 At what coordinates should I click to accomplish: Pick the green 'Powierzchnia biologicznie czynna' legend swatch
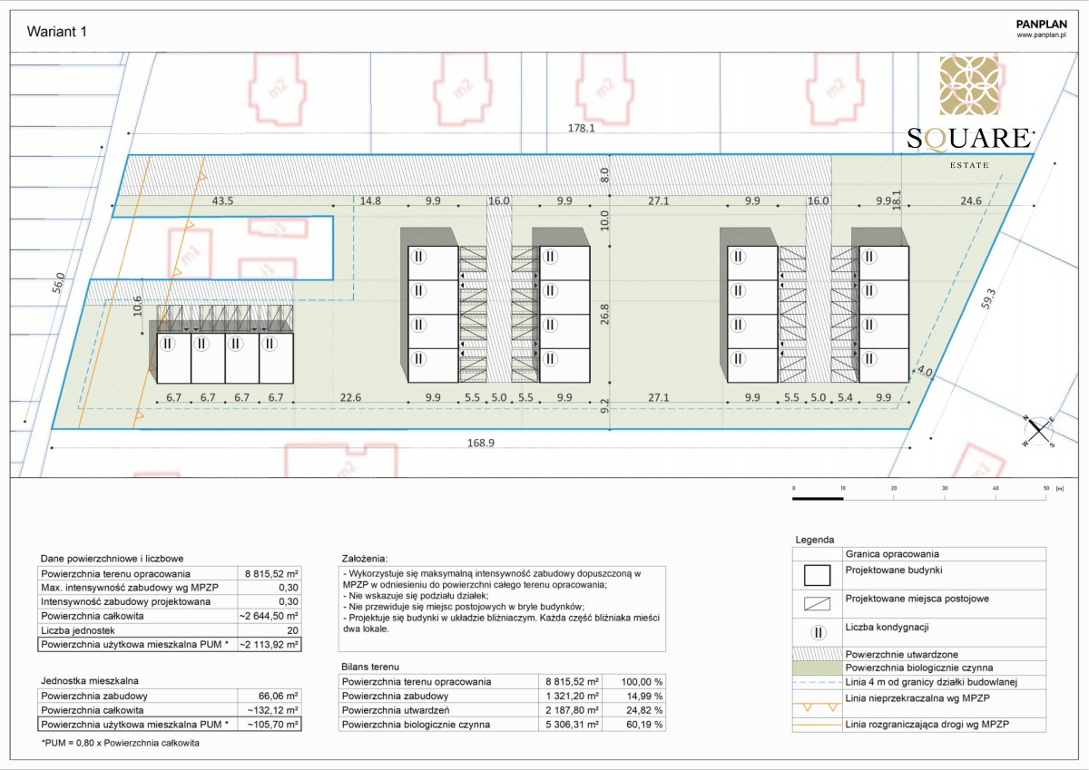tap(818, 668)
